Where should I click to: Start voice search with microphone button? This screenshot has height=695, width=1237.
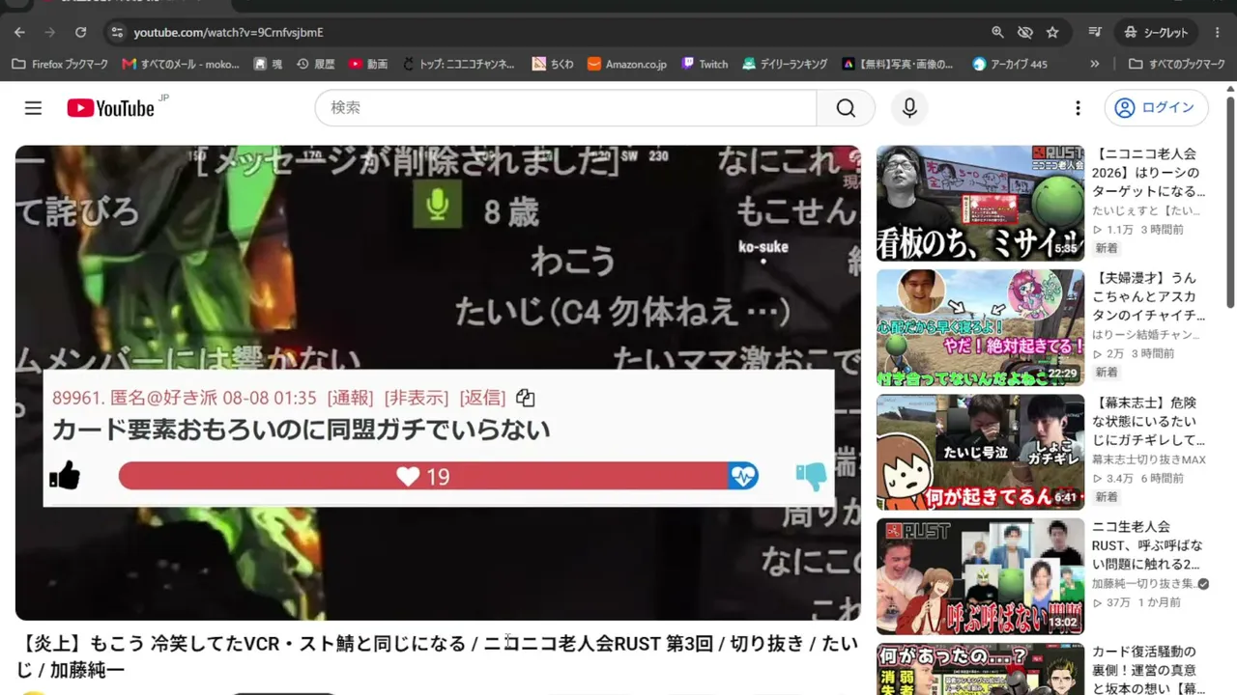pyautogui.click(x=909, y=108)
